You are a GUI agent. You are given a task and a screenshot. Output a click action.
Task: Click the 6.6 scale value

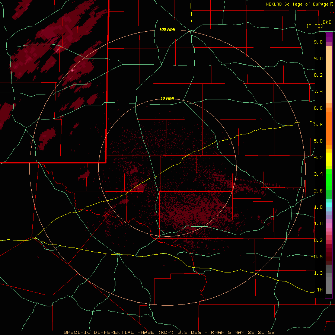pyautogui.click(x=318, y=108)
